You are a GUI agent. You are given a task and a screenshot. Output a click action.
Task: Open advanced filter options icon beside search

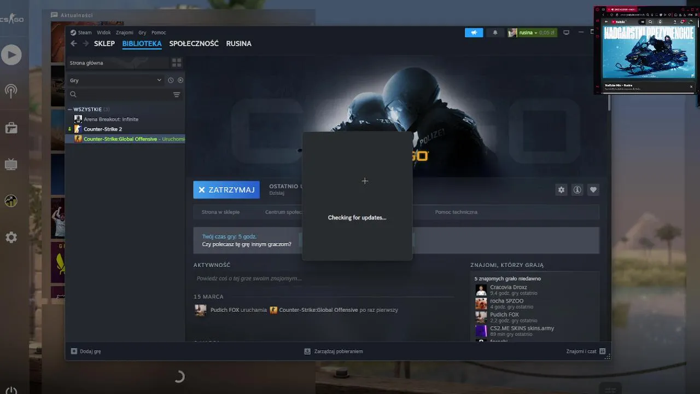[x=177, y=95]
